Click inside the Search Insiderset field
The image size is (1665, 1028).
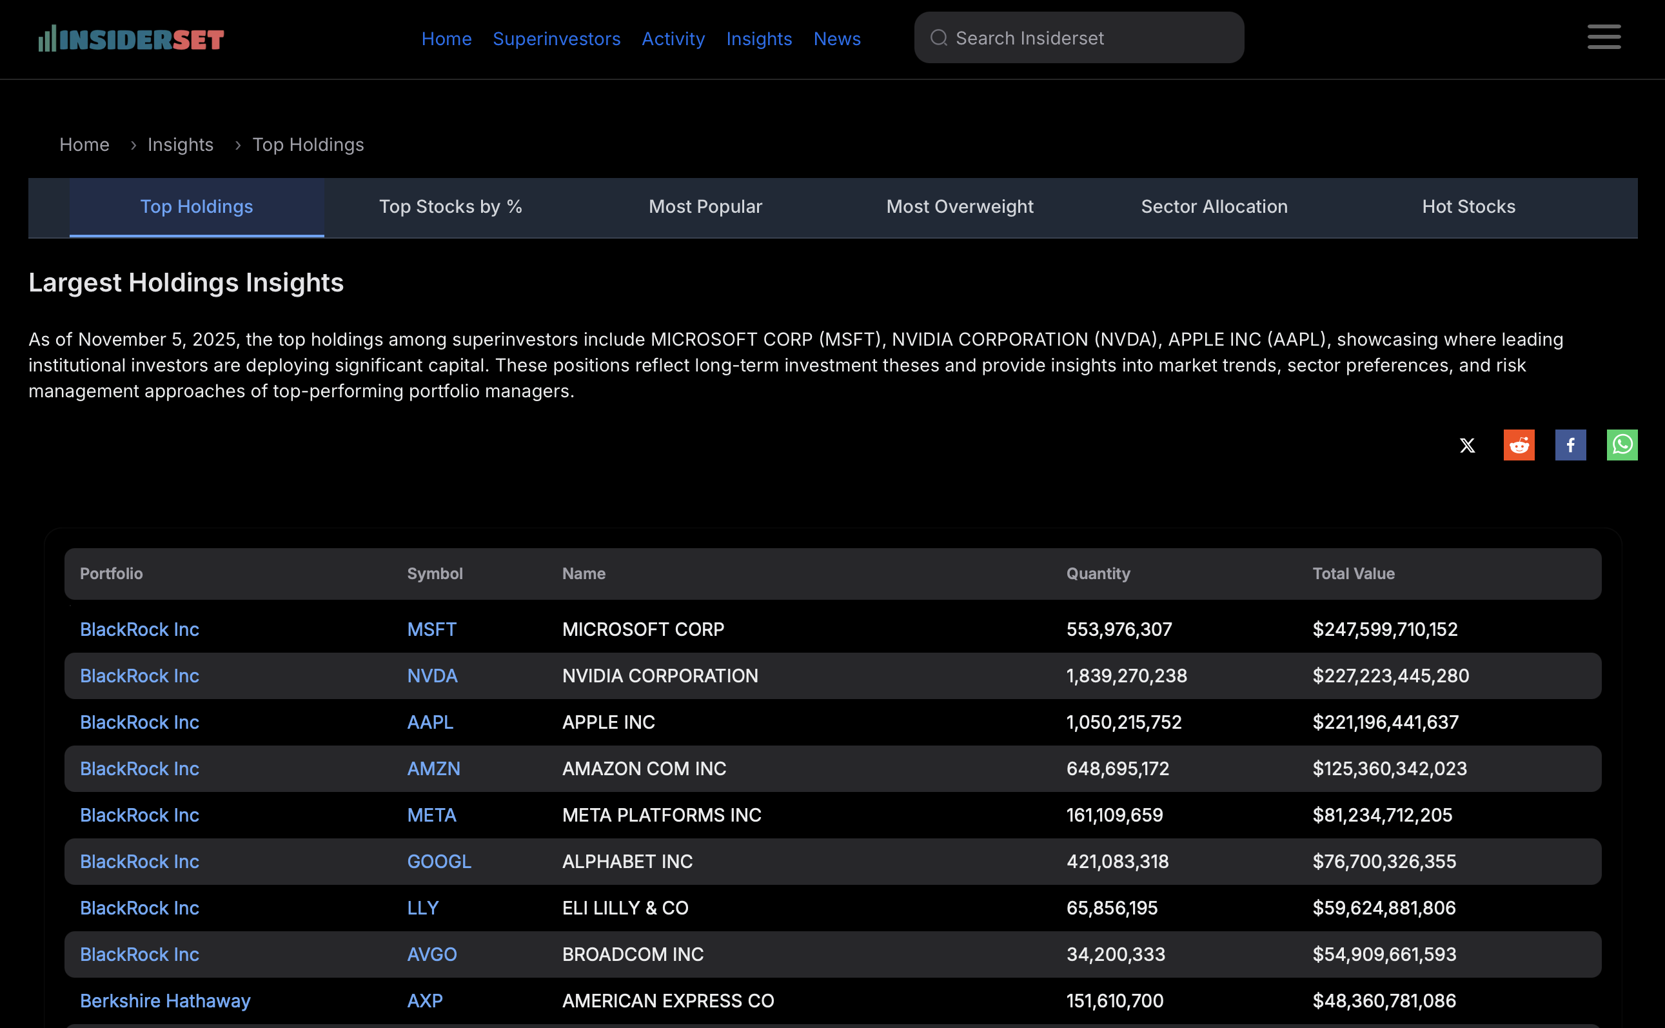point(1088,38)
